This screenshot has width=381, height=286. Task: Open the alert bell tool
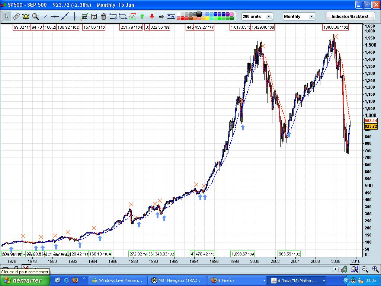tap(26, 16)
